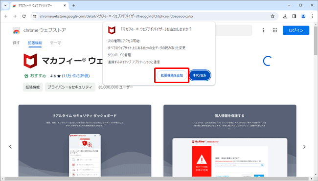Click the プライバシー&セキュリティ category chip

[70, 87]
